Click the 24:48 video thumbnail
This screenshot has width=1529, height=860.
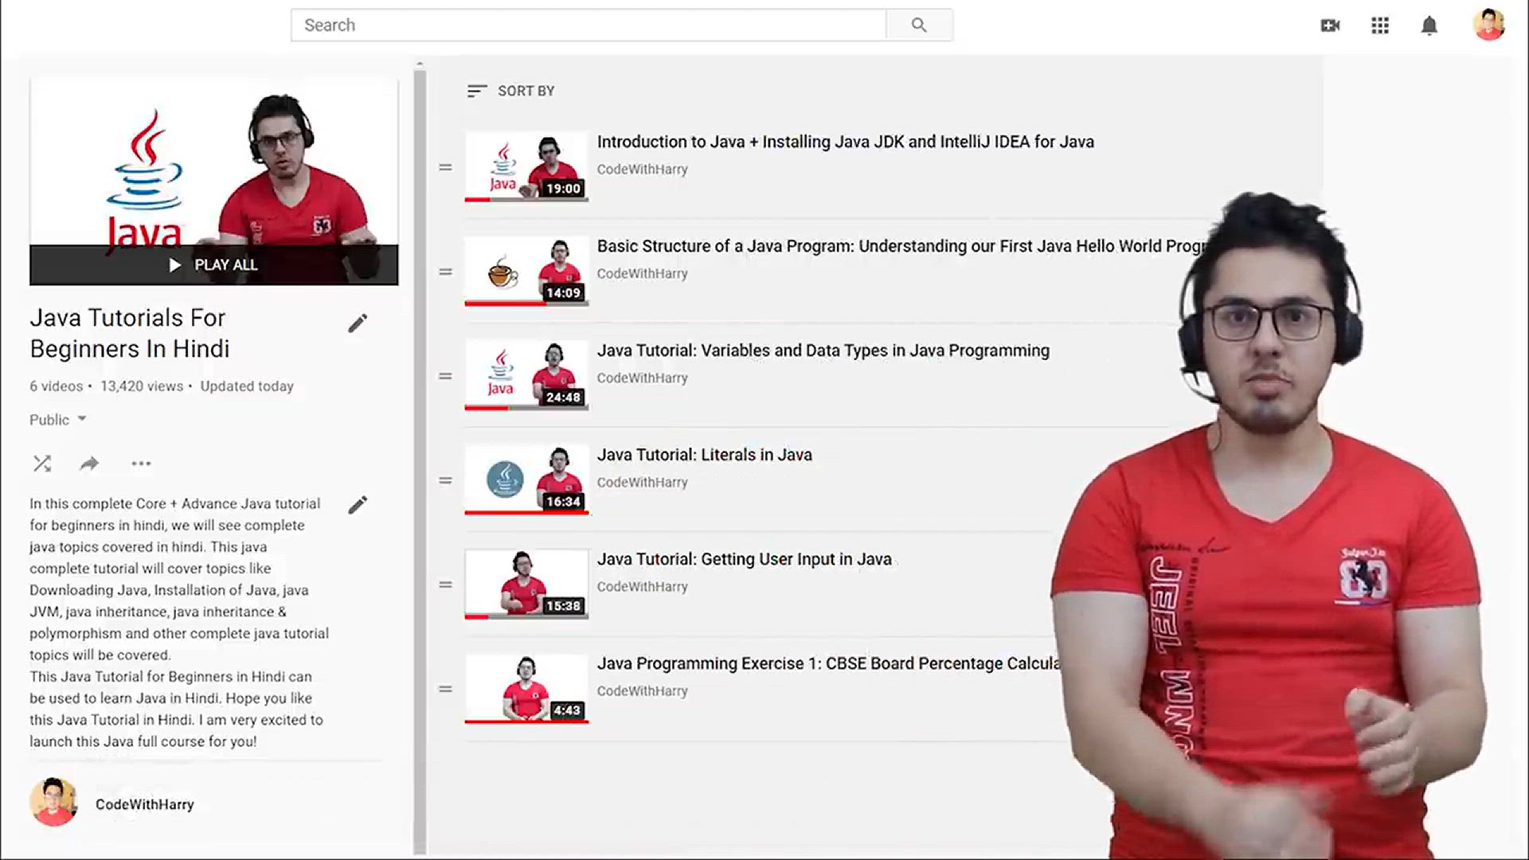[526, 375]
